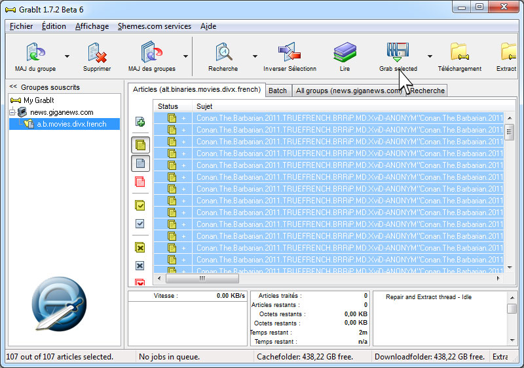The height and width of the screenshot is (368, 524).
Task: Switch to All groups (news.giganews.com) tab
Action: 348,91
